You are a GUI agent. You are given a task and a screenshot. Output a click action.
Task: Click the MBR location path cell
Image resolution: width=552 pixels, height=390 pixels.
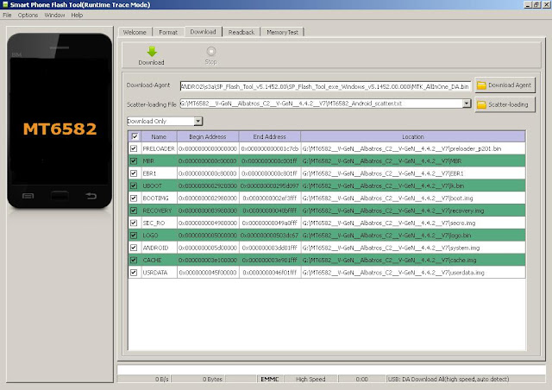(x=413, y=161)
